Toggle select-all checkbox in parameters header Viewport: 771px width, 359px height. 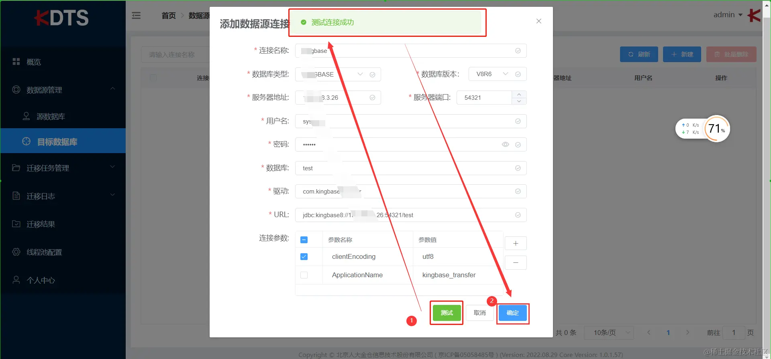[x=304, y=240]
